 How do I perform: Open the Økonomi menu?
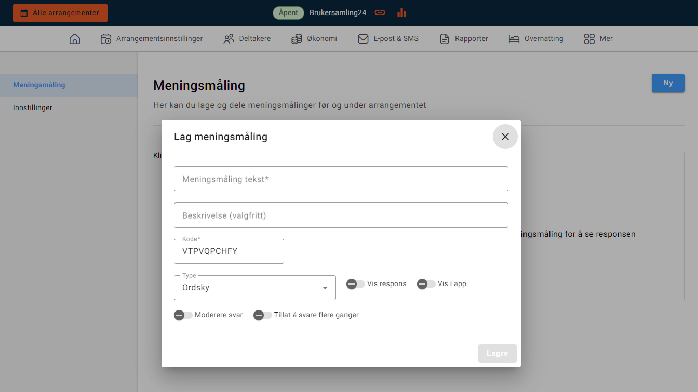(x=314, y=39)
